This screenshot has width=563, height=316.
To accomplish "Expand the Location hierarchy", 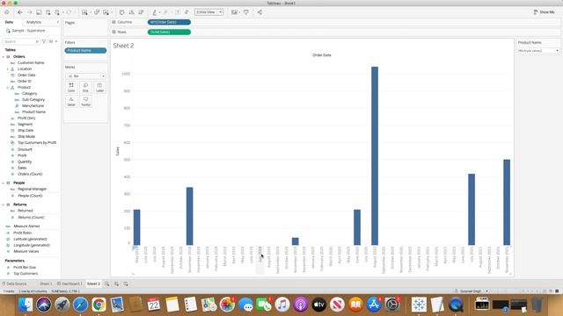I will pos(8,68).
